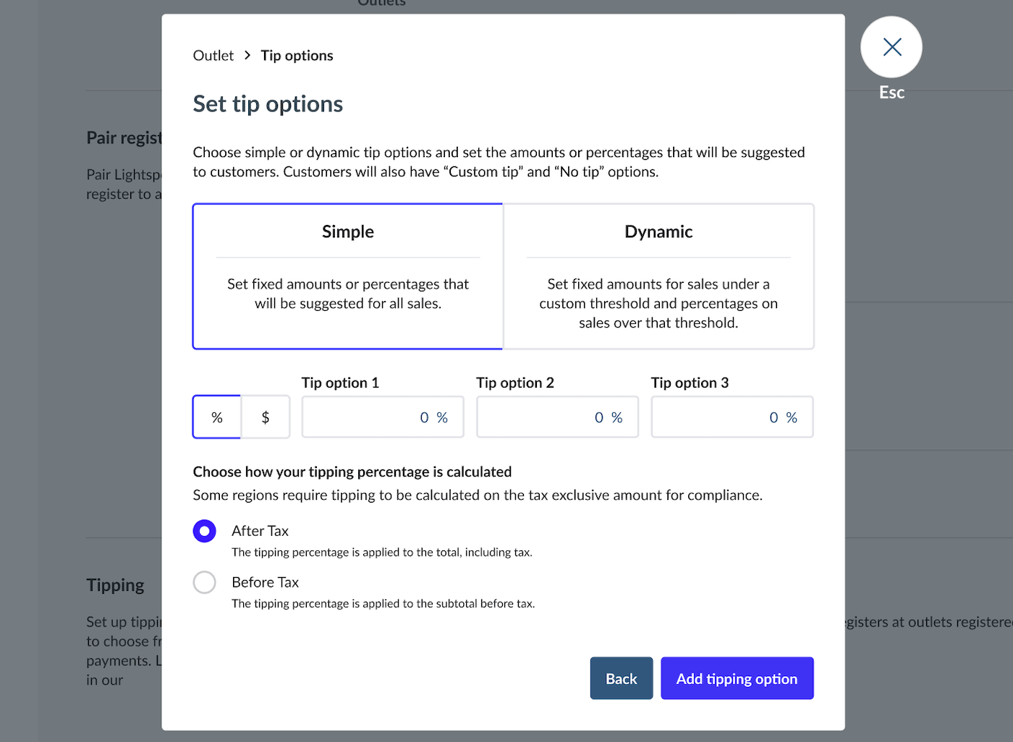Go to Outlet in the breadcrumb
Viewport: 1013px width, 742px height.
point(213,56)
